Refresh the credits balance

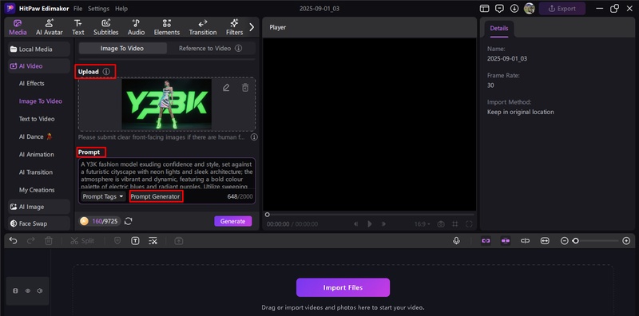129,221
